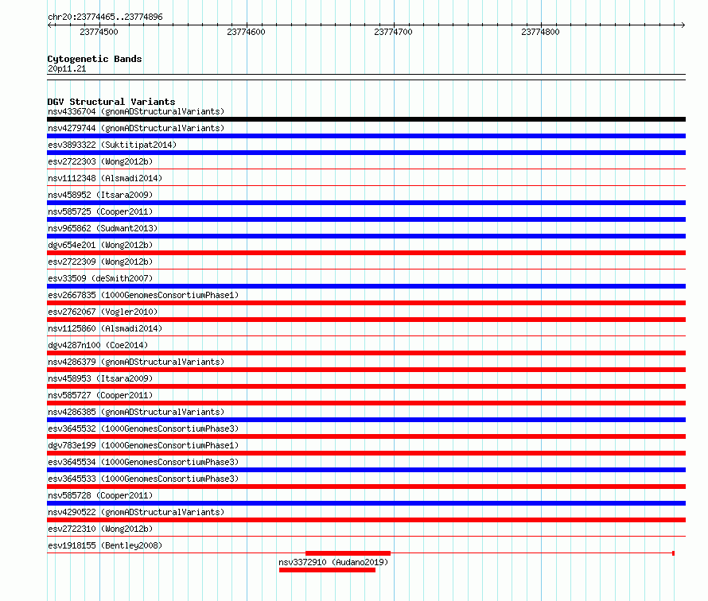Click nsv585728 Cooper2011 label
Screen dimensions: 708x601
point(100,495)
